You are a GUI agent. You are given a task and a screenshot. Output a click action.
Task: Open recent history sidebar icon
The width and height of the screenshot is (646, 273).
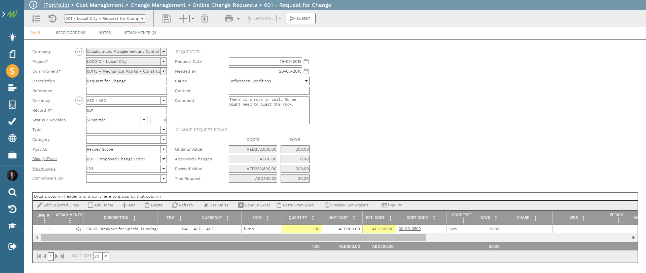12,209
